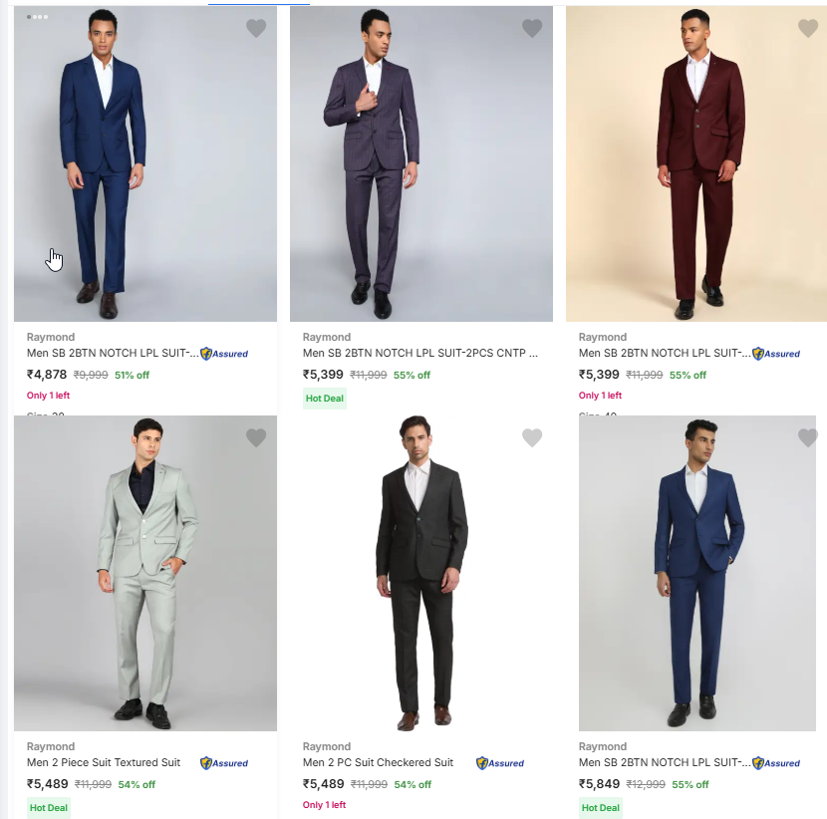Screen dimensions: 827x819
Task: Click Hot Deal tag under ₹5,849 suit
Action: tap(600, 807)
